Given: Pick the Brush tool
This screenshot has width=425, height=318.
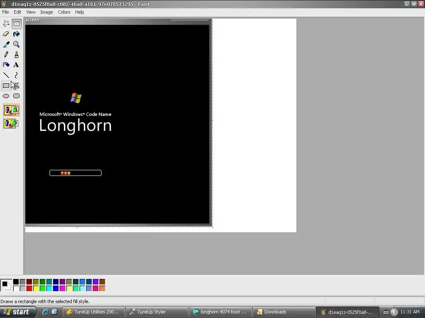Looking at the screenshot, I should (x=17, y=54).
